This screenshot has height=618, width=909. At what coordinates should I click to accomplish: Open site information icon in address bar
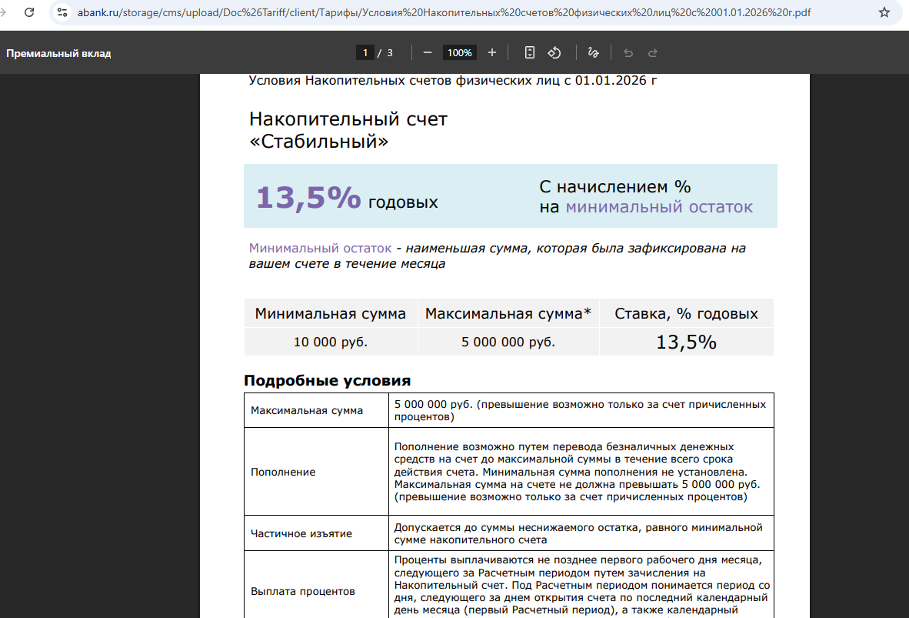(x=62, y=12)
